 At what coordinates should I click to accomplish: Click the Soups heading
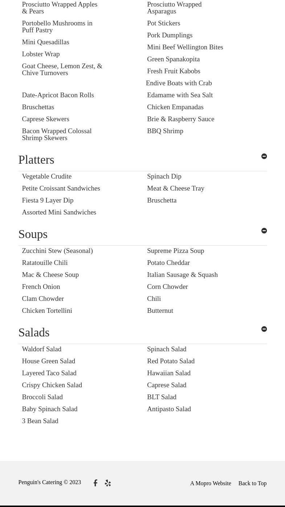click(x=33, y=234)
